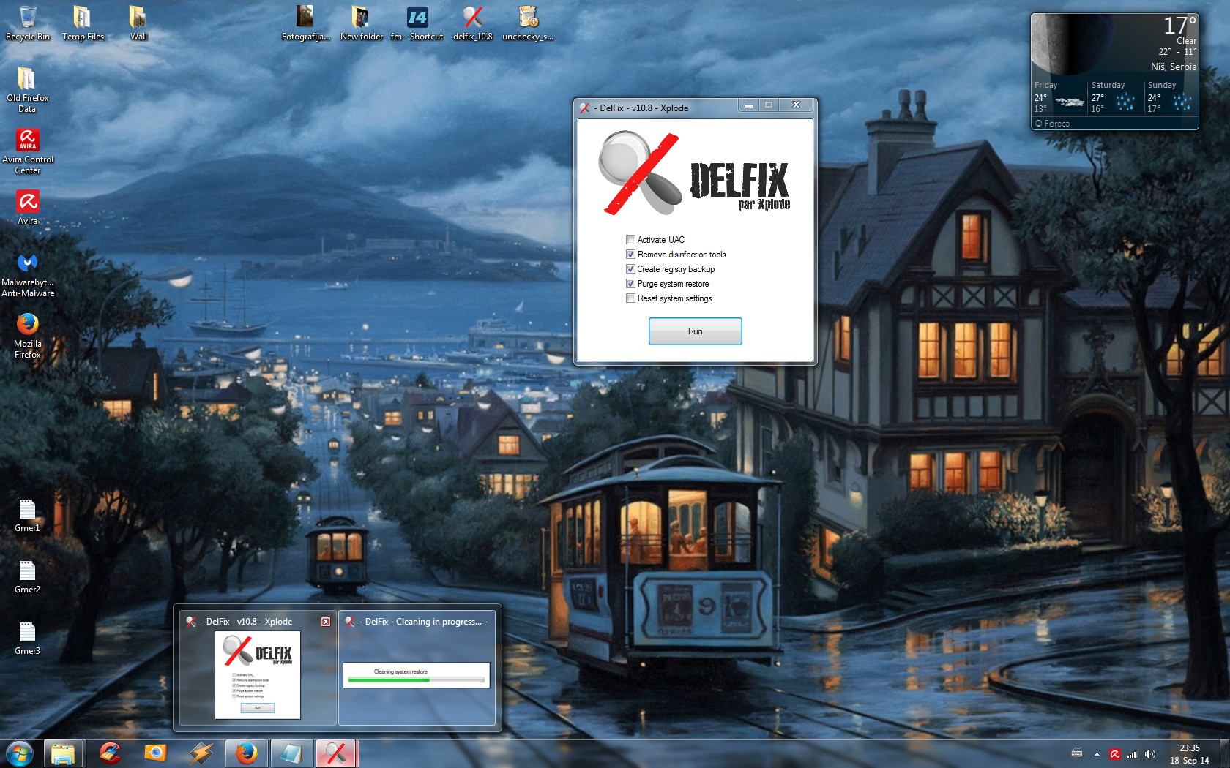This screenshot has height=768, width=1230.
Task: Click the Saturday forecast in weather gadget
Action: coord(1114,97)
